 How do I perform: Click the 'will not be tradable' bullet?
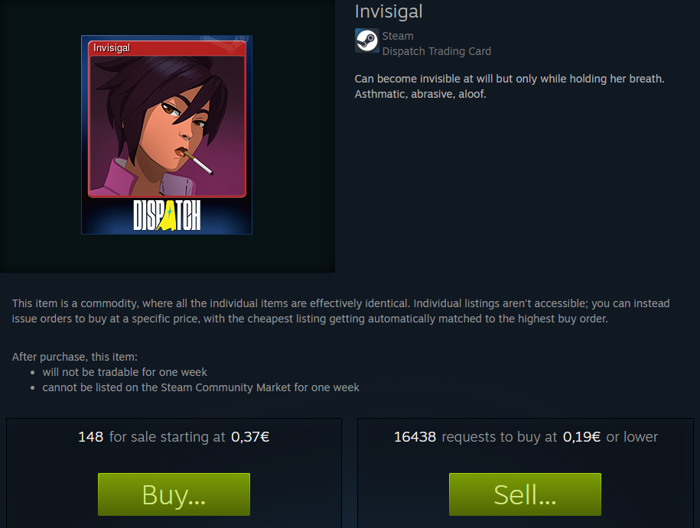[x=125, y=372]
